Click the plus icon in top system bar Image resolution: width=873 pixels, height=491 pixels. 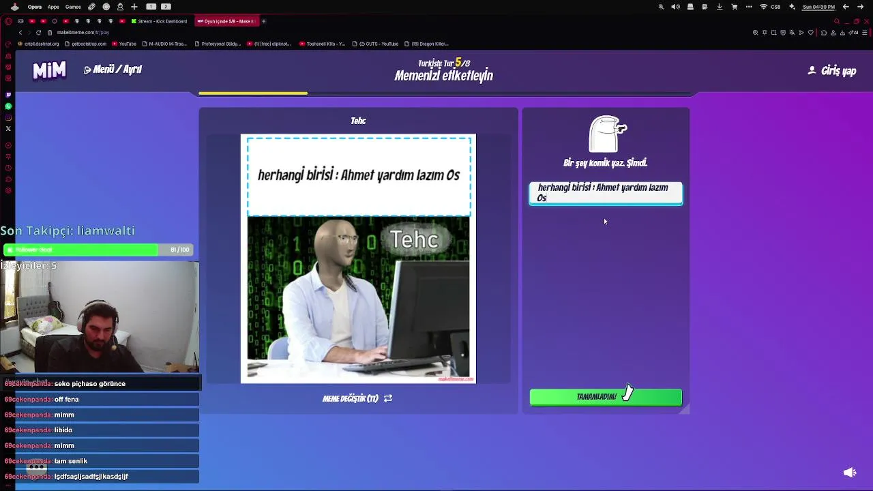134,7
